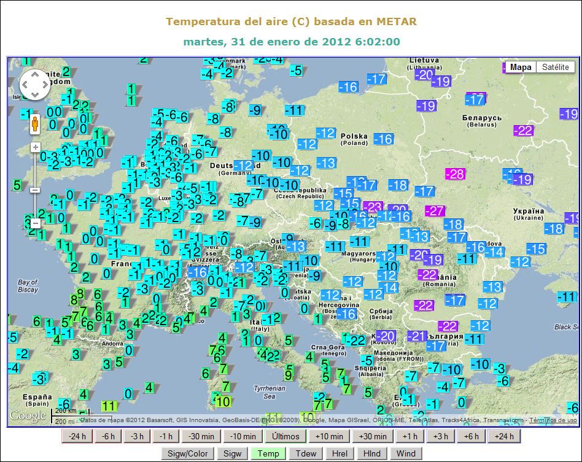Advance thirty minutes with +30 min
582x462 pixels.
373,436
